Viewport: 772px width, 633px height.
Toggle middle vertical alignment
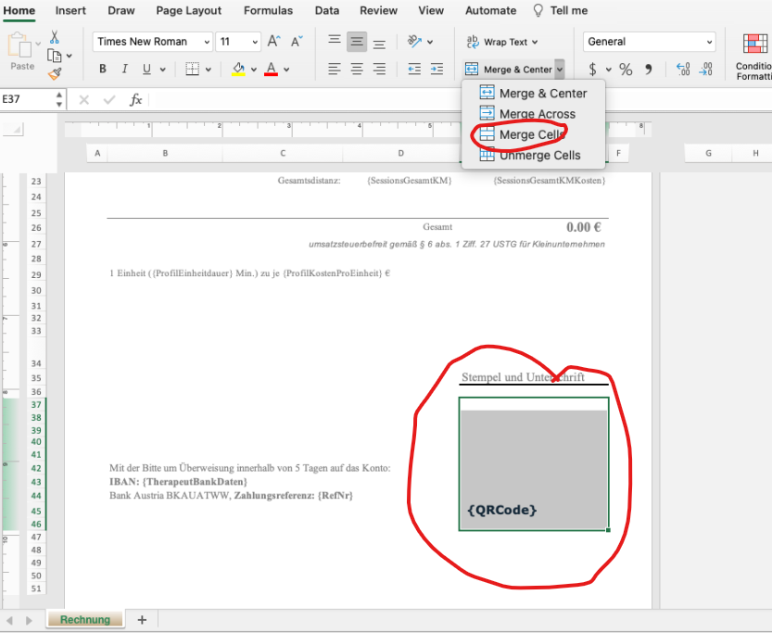357,42
